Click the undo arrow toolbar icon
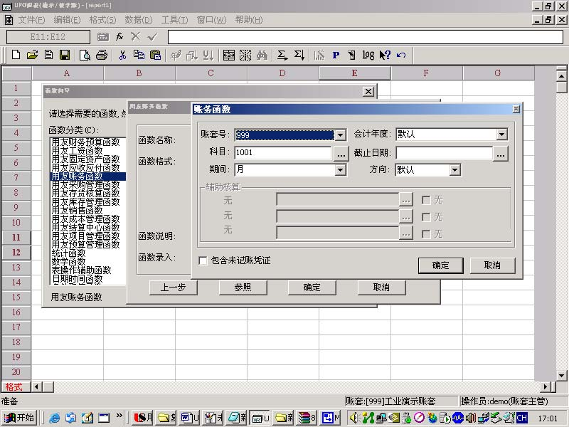This screenshot has height=427, width=569. point(401,56)
